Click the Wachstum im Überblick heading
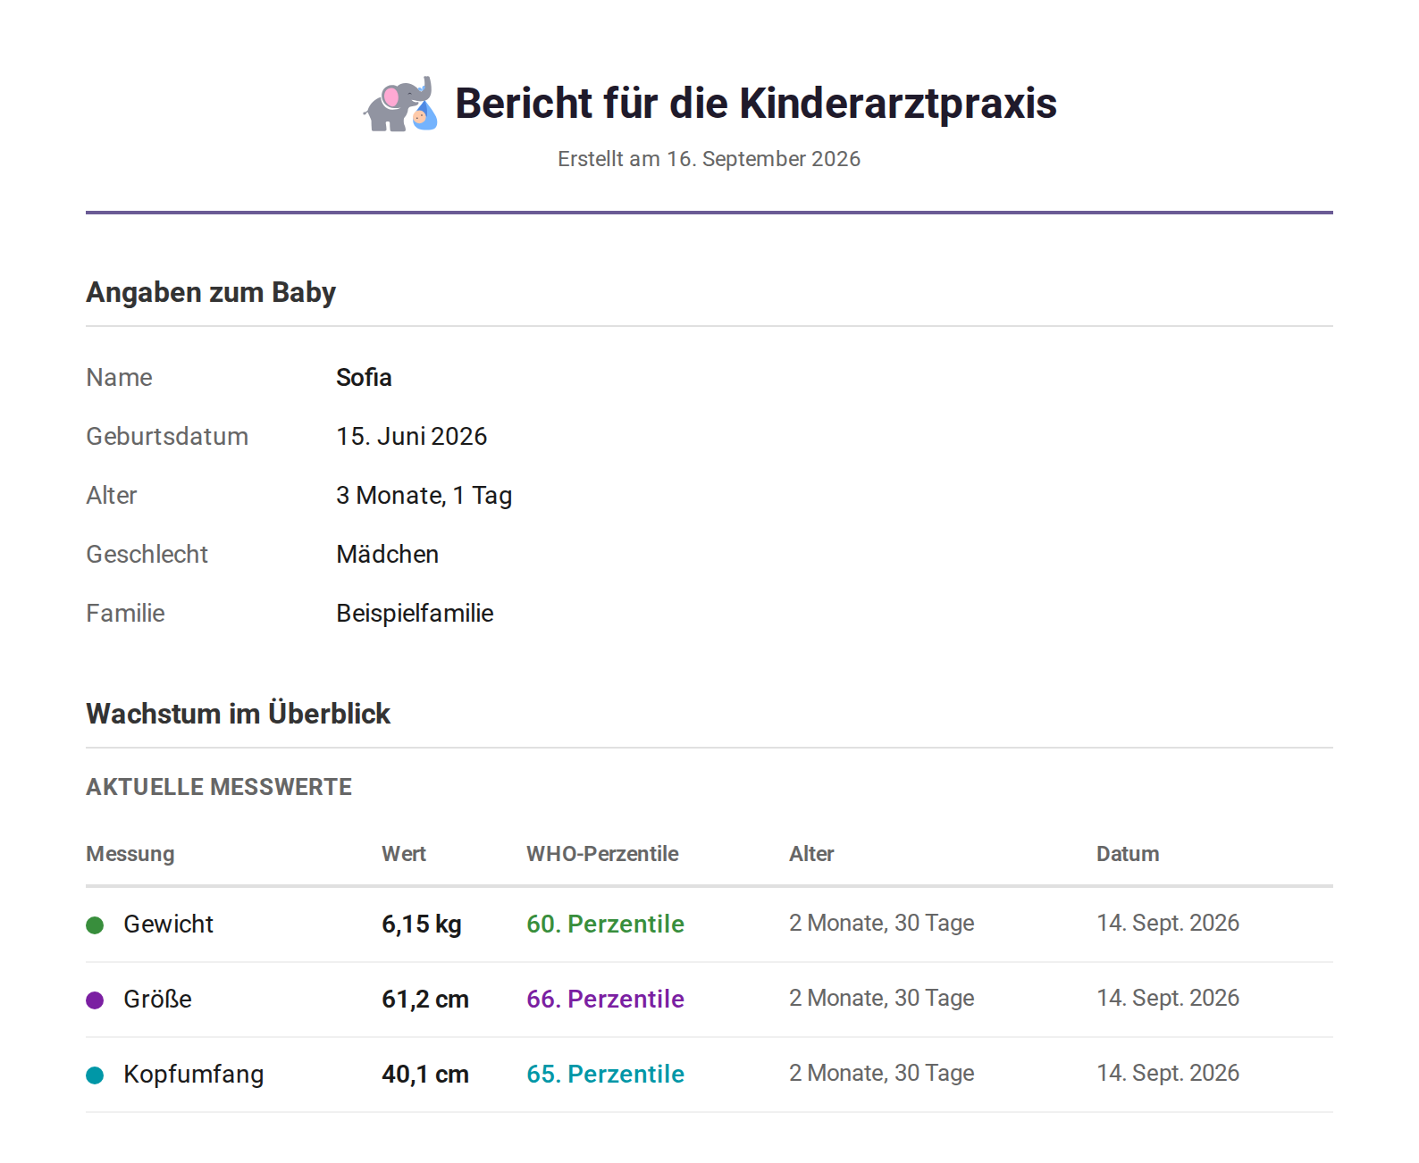 239,714
